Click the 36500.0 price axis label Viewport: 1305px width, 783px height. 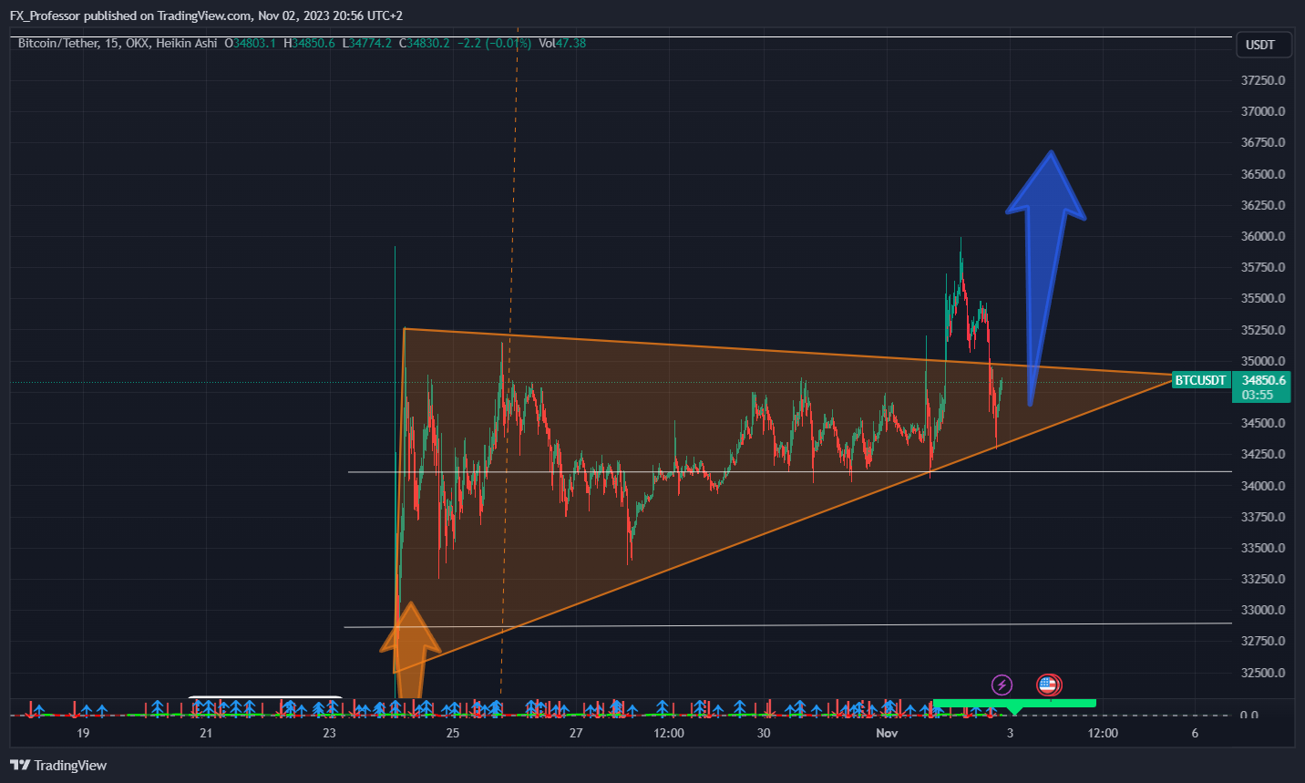pos(1263,174)
